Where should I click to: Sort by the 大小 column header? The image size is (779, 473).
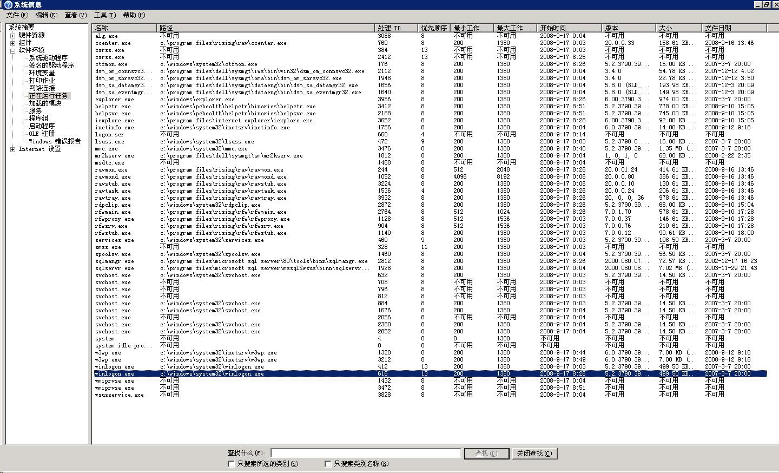[679, 28]
